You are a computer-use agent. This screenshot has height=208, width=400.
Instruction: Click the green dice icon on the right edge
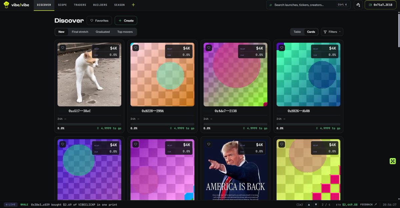coord(393,161)
